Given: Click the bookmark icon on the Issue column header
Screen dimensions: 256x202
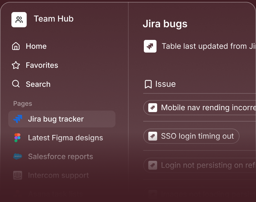Looking at the screenshot, I should [148, 84].
